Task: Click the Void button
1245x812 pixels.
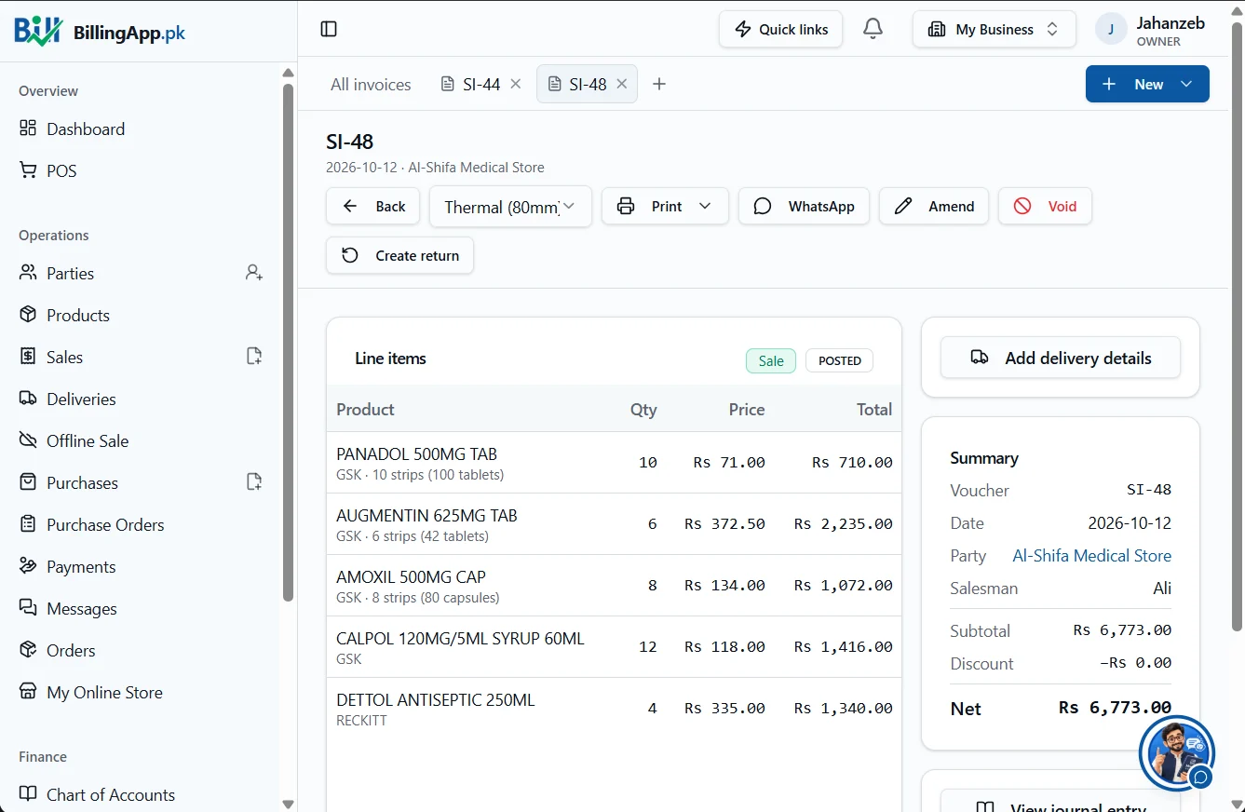Action: 1045,206
